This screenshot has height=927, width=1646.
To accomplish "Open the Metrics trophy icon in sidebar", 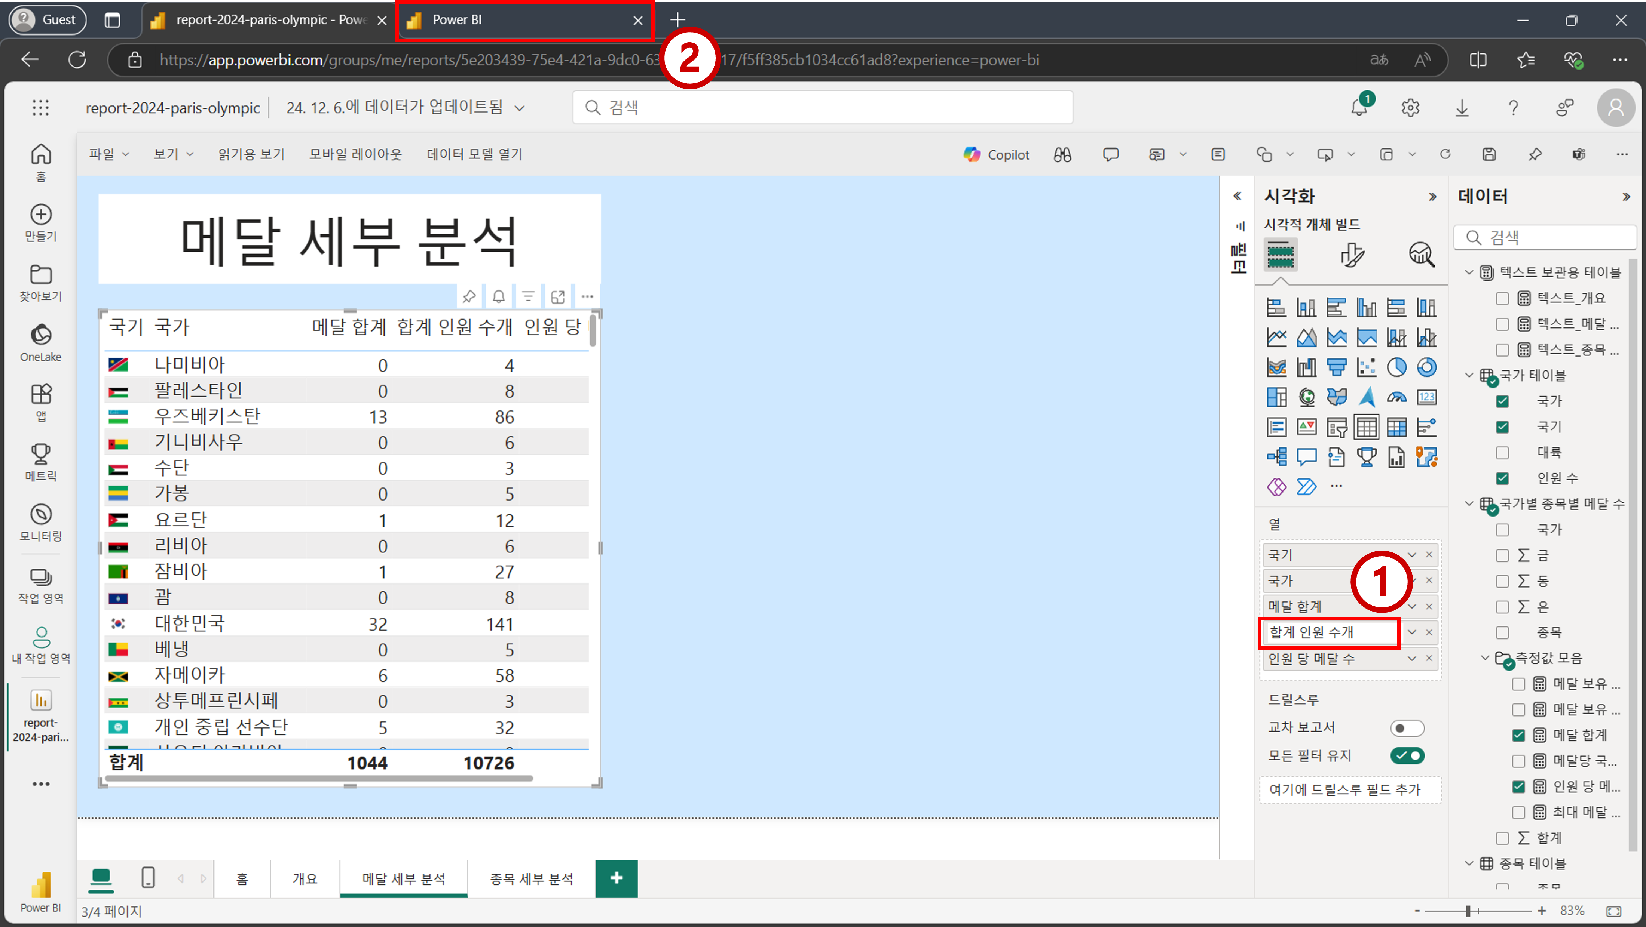I will pos(41,462).
